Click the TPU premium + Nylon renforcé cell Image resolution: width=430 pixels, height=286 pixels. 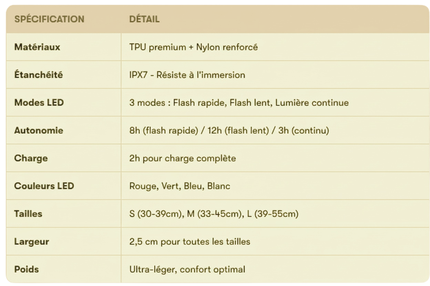click(x=193, y=47)
